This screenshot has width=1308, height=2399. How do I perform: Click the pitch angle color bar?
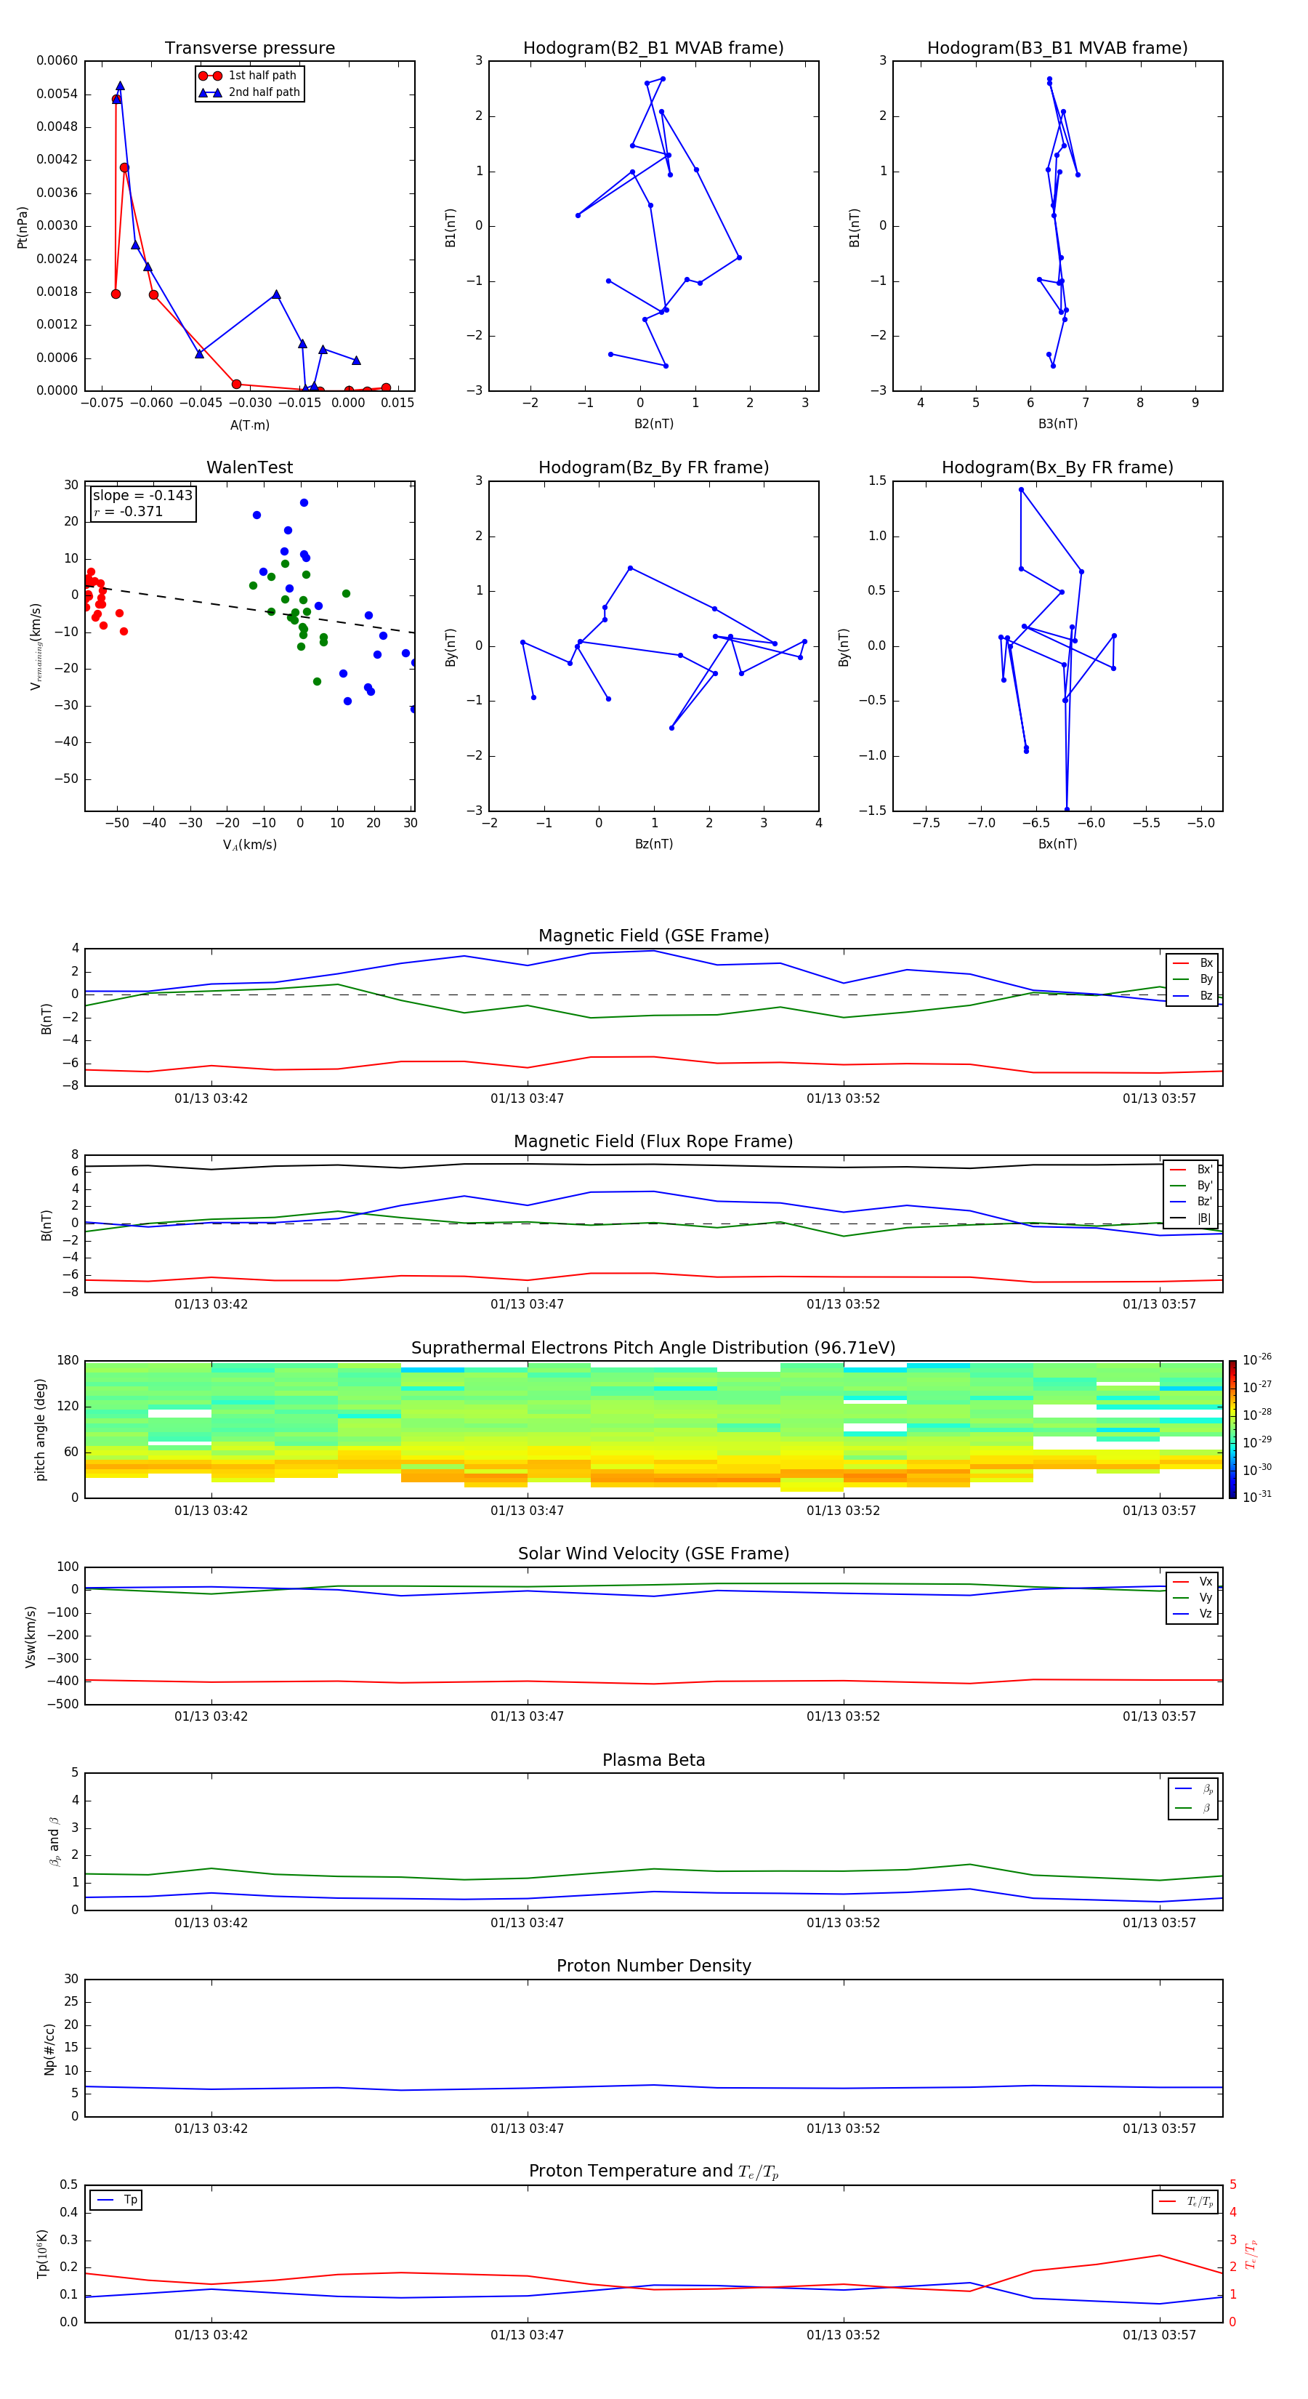pos(1232,1429)
